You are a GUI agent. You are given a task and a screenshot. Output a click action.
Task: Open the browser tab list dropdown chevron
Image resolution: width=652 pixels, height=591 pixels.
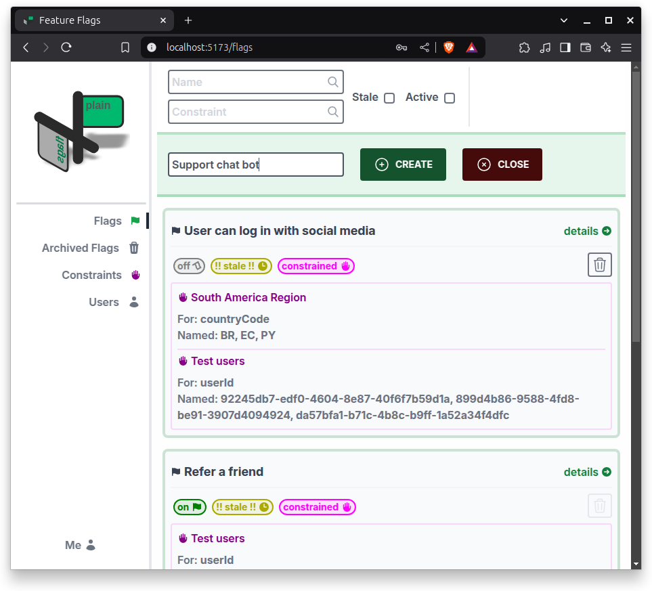(x=564, y=20)
